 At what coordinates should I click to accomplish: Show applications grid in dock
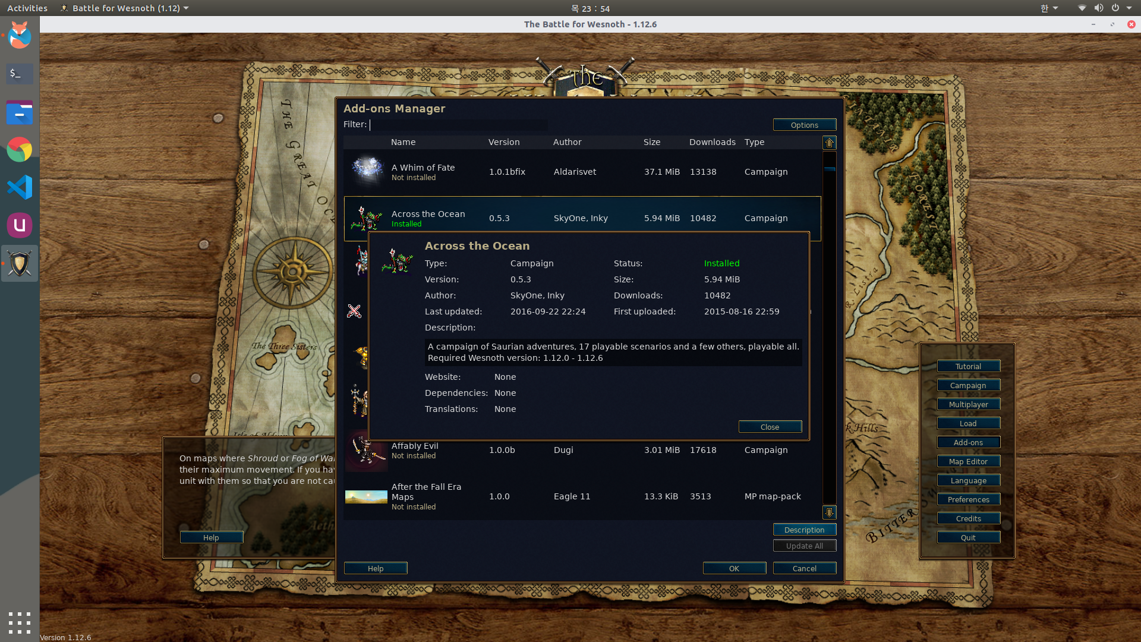pyautogui.click(x=20, y=622)
